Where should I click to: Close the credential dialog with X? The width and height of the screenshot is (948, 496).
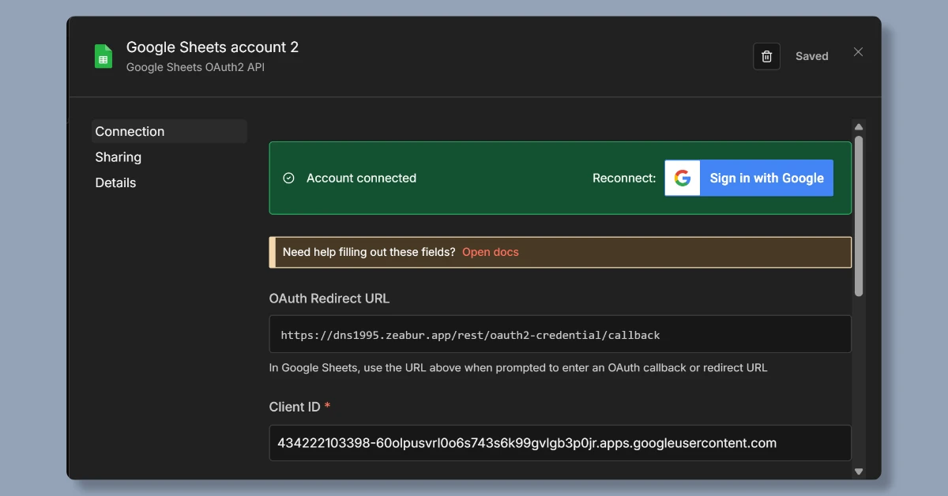point(858,52)
